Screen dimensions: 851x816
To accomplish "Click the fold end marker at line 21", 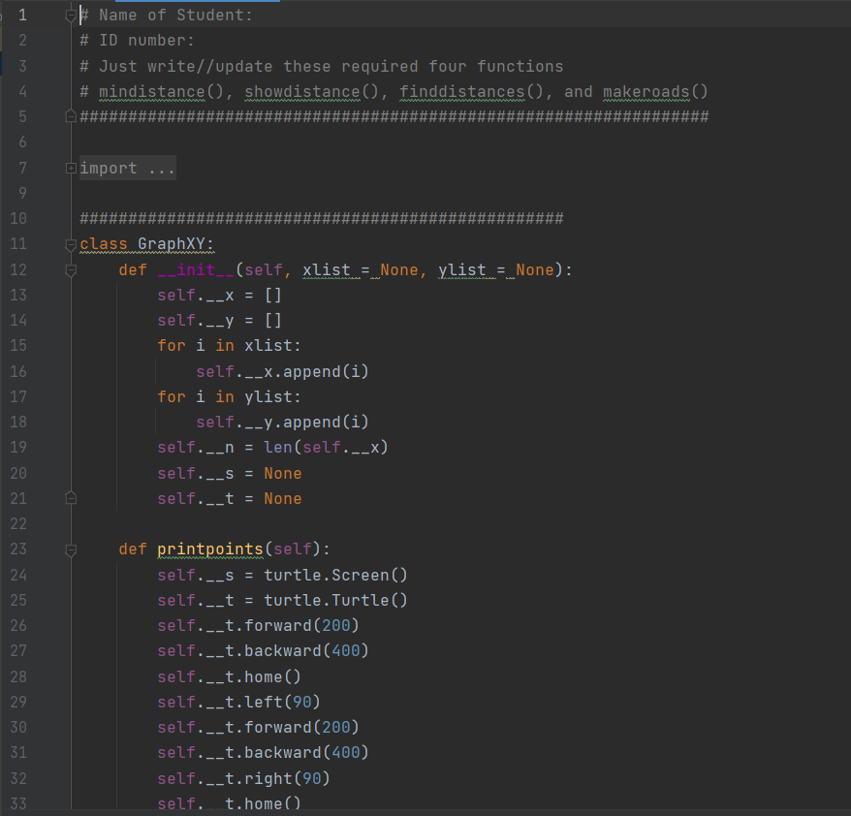I will 71,497.
